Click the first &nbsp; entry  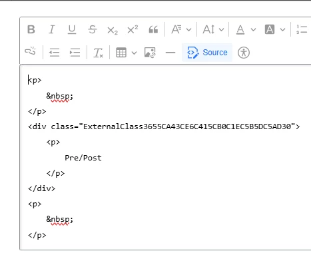(59, 96)
